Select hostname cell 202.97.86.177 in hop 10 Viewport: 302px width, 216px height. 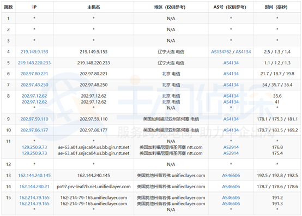(x=94, y=130)
